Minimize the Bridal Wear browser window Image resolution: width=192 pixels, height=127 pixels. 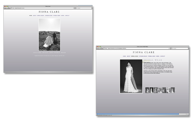[99, 47]
